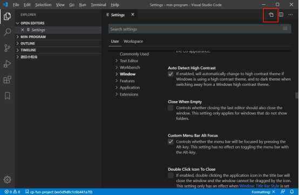
Task: Click the VS Code logo icon
Action: point(5,4)
